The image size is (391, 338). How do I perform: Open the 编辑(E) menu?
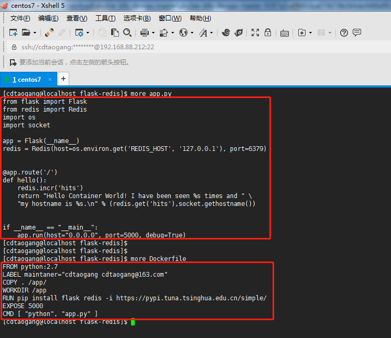point(48,18)
